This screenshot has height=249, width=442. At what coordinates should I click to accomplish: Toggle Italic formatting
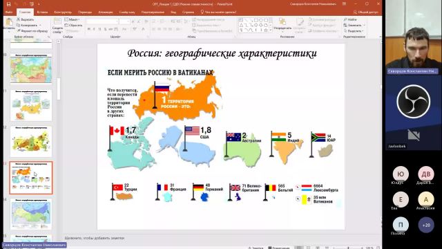94,29
